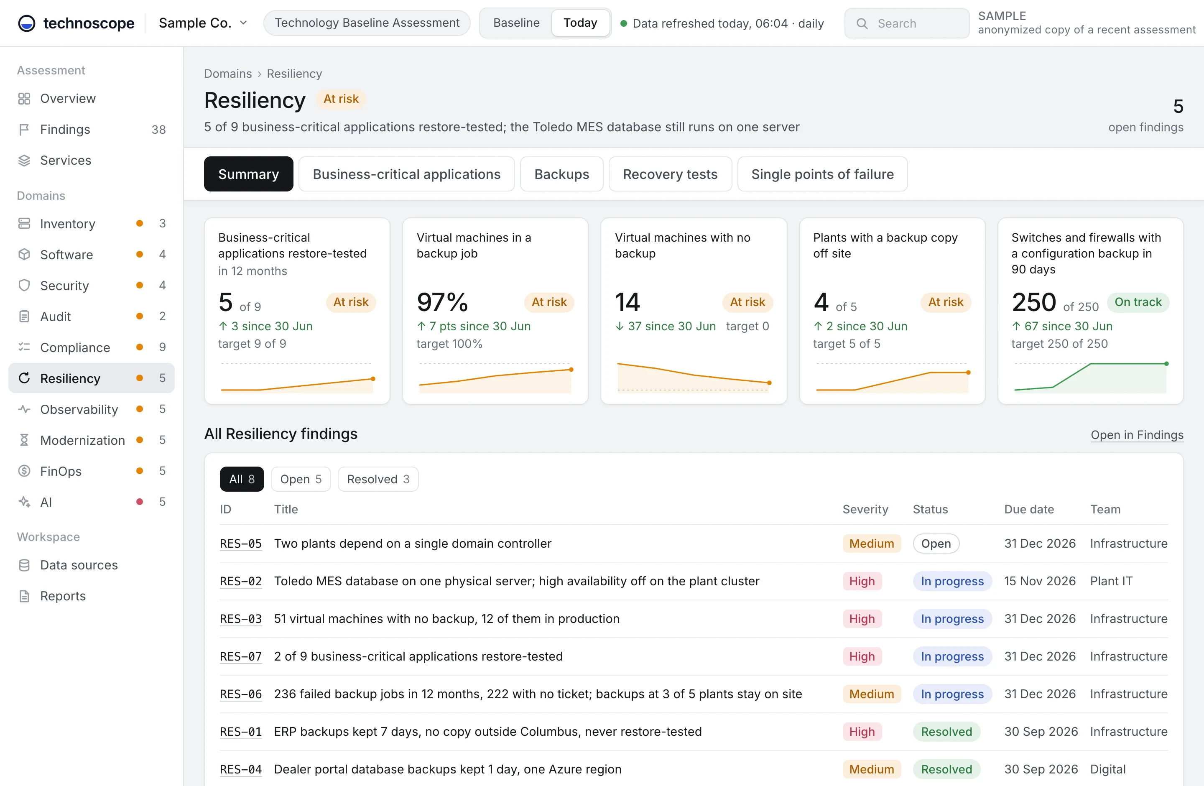Open the Summary tab
This screenshot has height=786, width=1204.
tap(248, 174)
